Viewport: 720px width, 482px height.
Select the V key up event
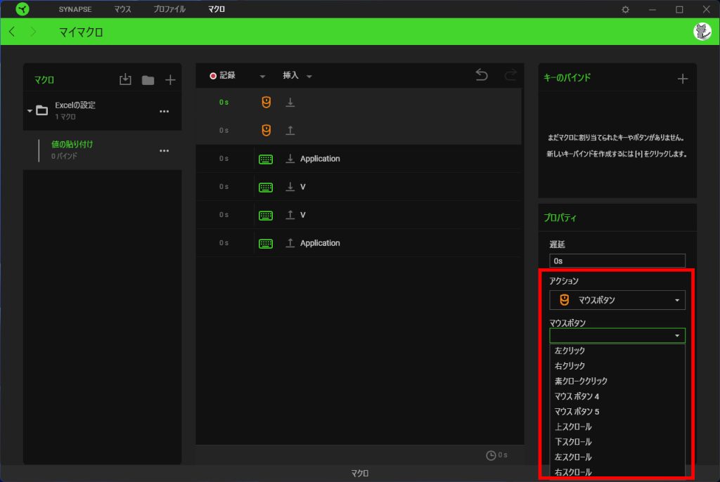[x=359, y=215]
